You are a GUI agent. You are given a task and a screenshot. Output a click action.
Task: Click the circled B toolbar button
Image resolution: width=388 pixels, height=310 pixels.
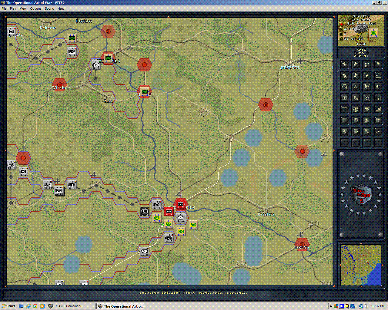[x=356, y=109]
